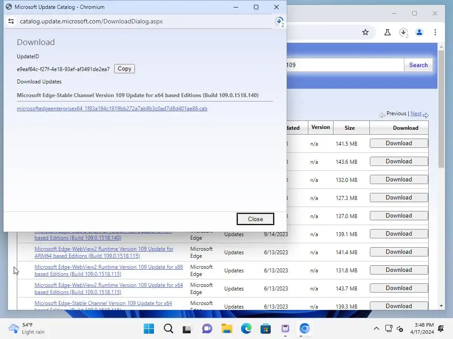The height and width of the screenshot is (339, 453).
Task: Sort table by the Size column
Action: (349, 128)
